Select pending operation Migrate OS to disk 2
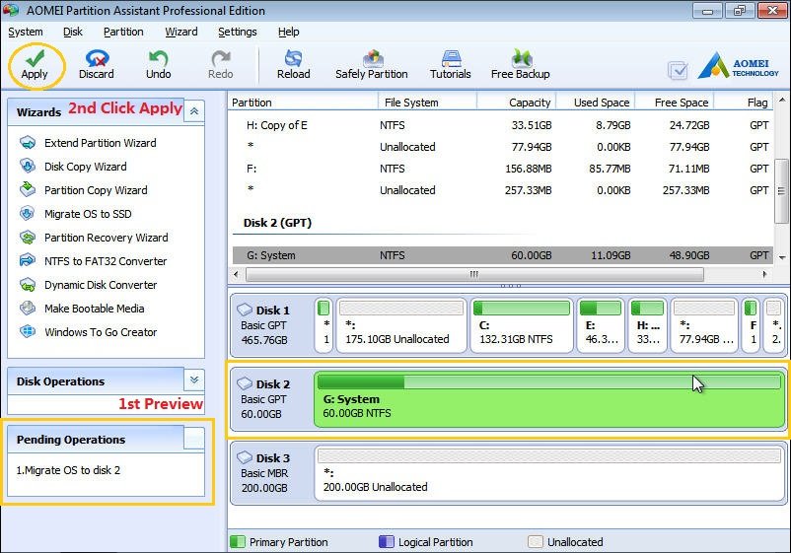Image resolution: width=791 pixels, height=553 pixels. click(x=68, y=470)
